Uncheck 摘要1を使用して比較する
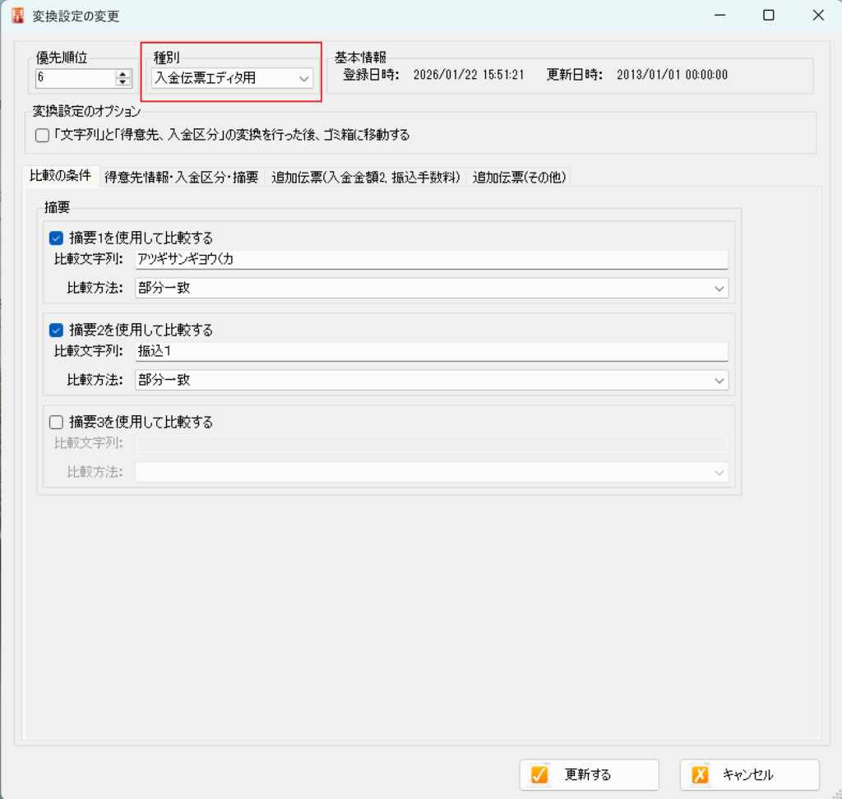 tap(57, 238)
